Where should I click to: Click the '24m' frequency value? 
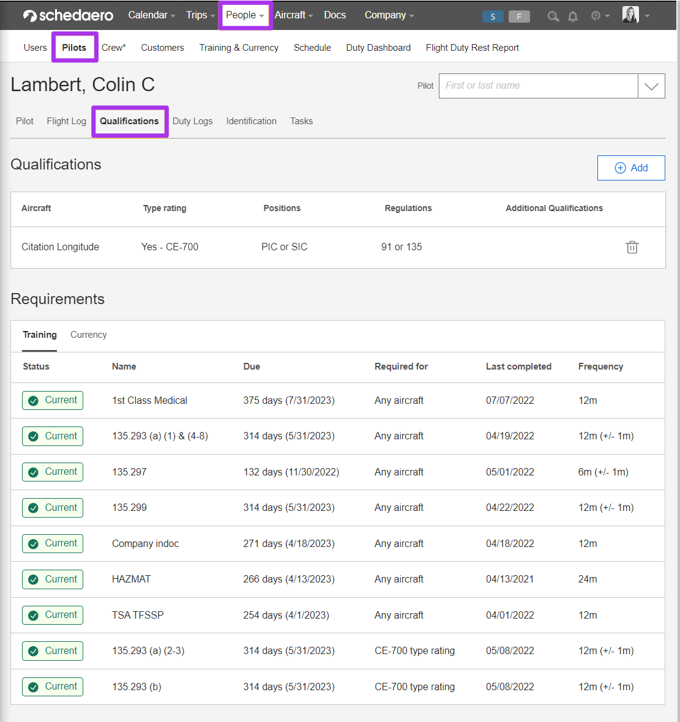tap(588, 579)
